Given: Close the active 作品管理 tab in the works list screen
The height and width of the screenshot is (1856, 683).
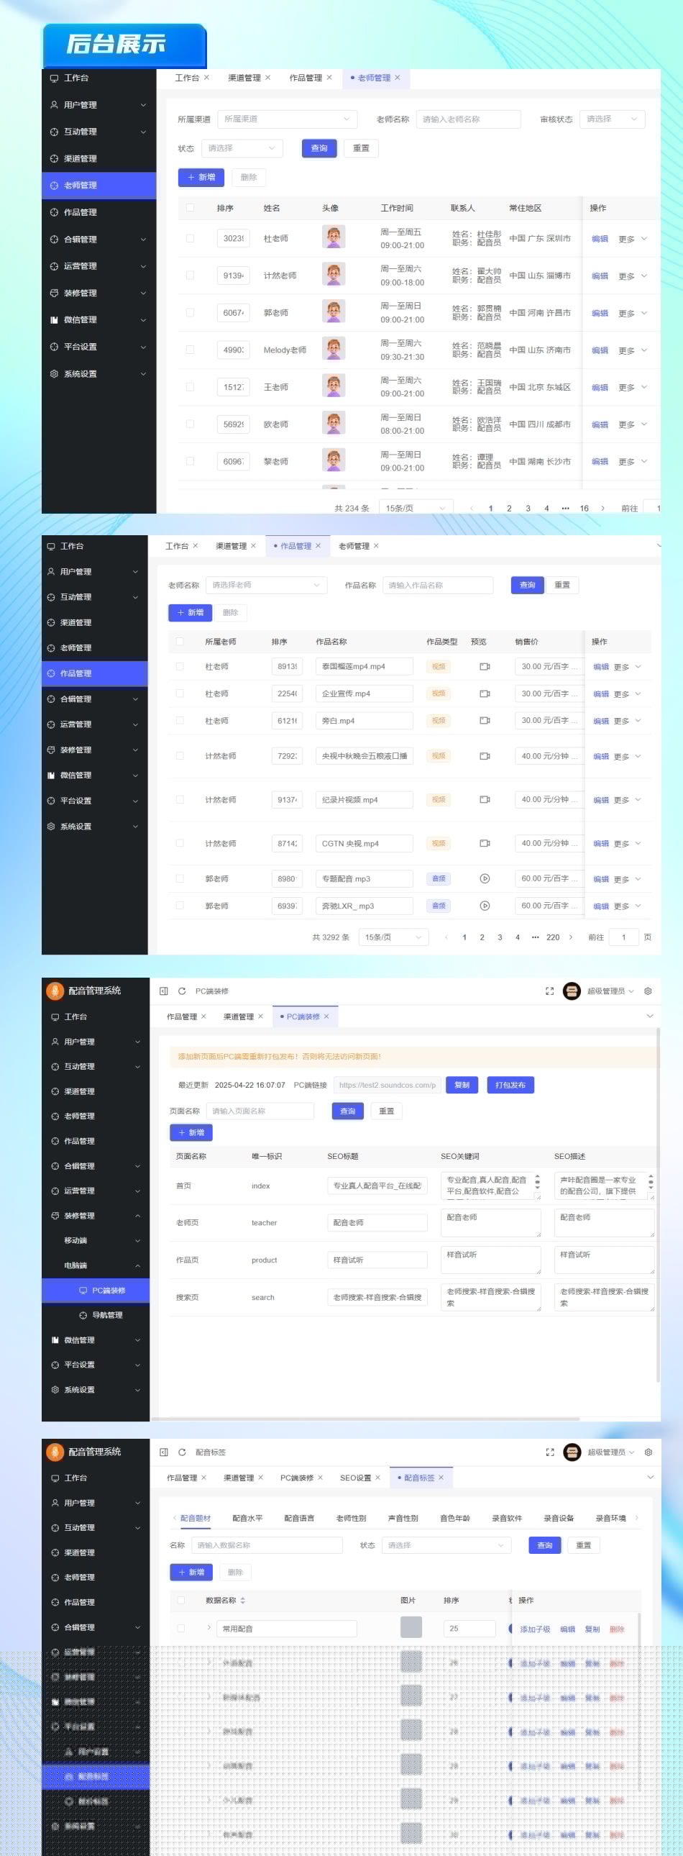Looking at the screenshot, I should point(318,545).
